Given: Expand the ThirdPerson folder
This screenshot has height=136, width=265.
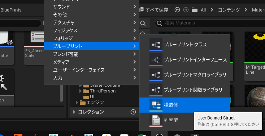Looking at the screenshot, I should pyautogui.click(x=81, y=91).
